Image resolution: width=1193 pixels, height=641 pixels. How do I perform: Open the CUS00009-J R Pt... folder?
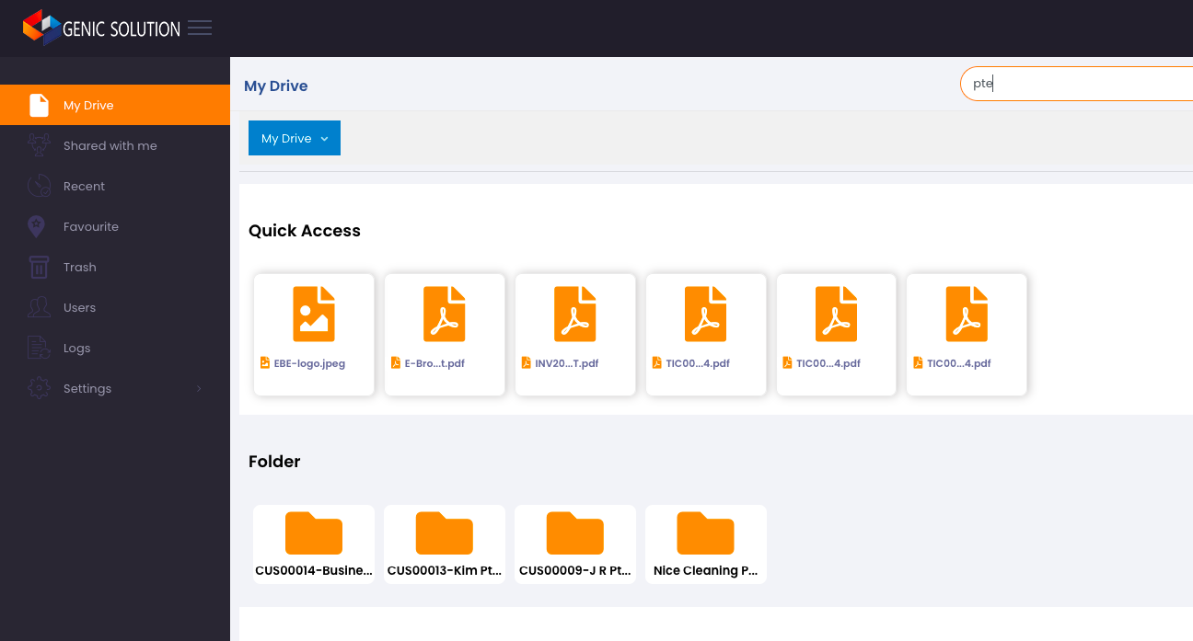[575, 544]
